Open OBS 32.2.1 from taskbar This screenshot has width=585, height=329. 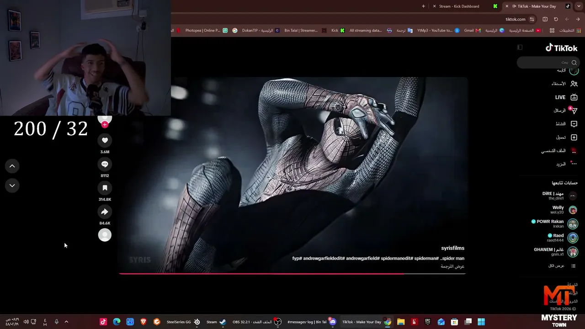[x=257, y=322]
